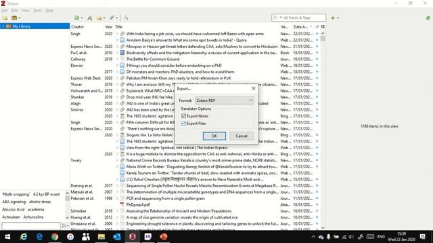Viewport: 433px width, 243px height.
Task: Open the View menu
Action: pyautogui.click(x=26, y=11)
